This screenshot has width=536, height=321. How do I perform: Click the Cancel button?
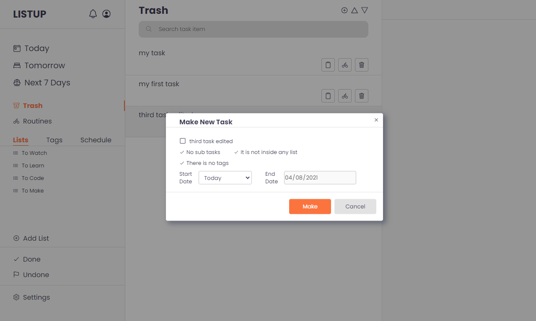coord(355,206)
